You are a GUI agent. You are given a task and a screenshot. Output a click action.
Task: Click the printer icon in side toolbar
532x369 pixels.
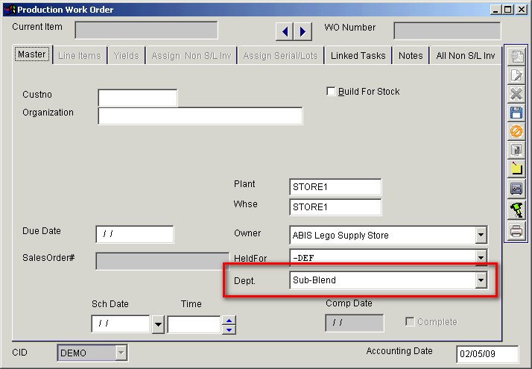(x=516, y=230)
